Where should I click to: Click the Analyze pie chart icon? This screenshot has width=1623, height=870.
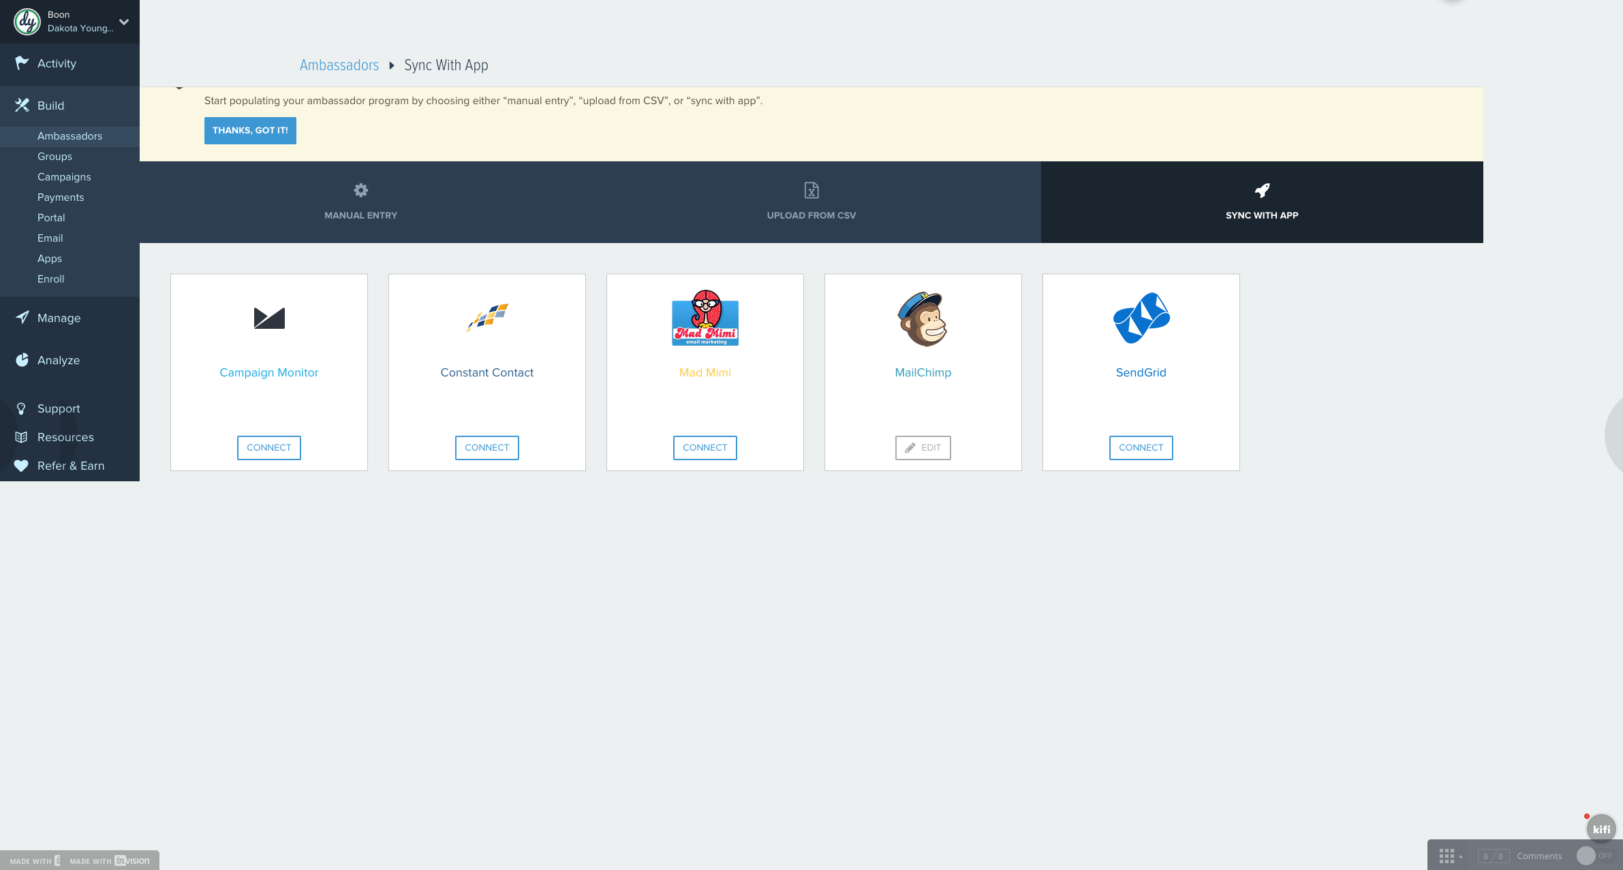tap(22, 359)
